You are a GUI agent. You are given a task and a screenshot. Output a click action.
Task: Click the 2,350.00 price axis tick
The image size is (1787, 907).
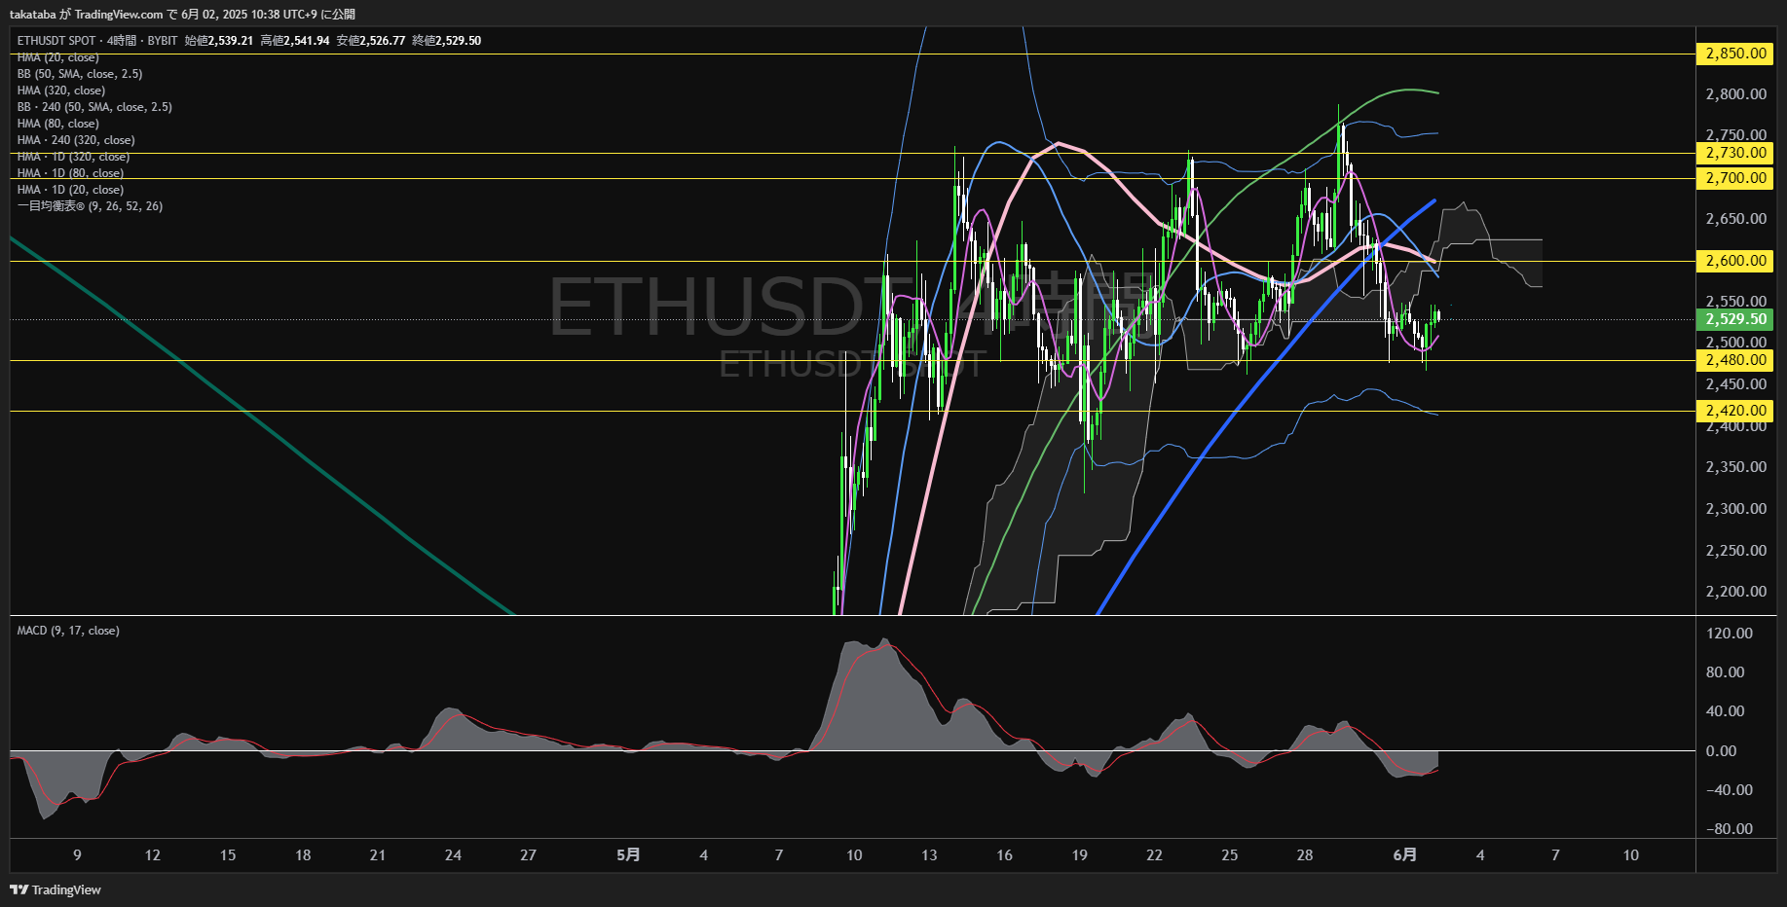[1735, 467]
